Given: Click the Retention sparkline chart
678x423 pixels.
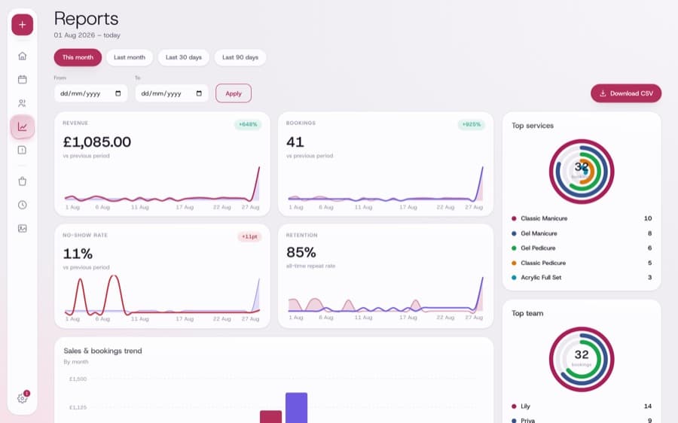Looking at the screenshot, I should click(386, 295).
